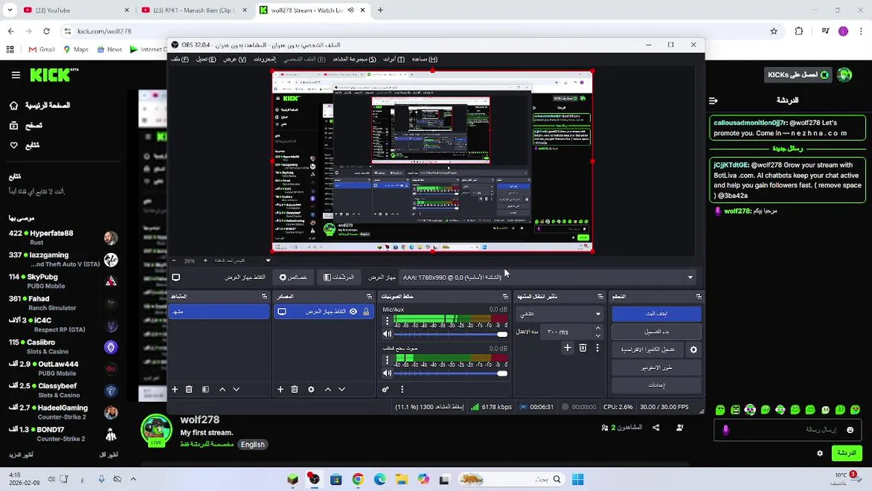Open OBS Edit menu (تحرير)

coord(206,59)
